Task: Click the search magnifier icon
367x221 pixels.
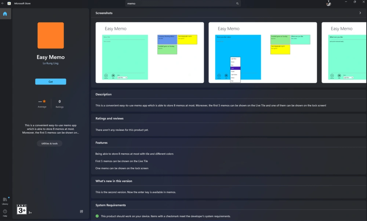Action: pos(237,4)
